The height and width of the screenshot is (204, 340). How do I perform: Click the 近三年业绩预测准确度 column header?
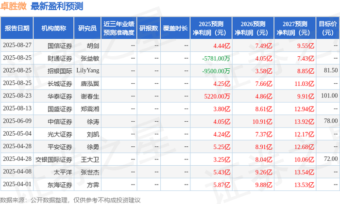(x=119, y=28)
